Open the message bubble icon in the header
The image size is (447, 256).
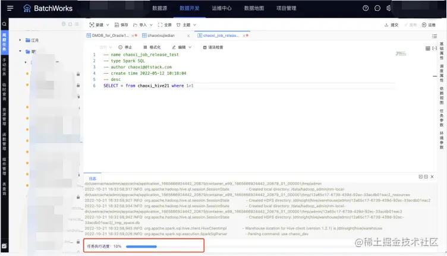click(x=377, y=8)
